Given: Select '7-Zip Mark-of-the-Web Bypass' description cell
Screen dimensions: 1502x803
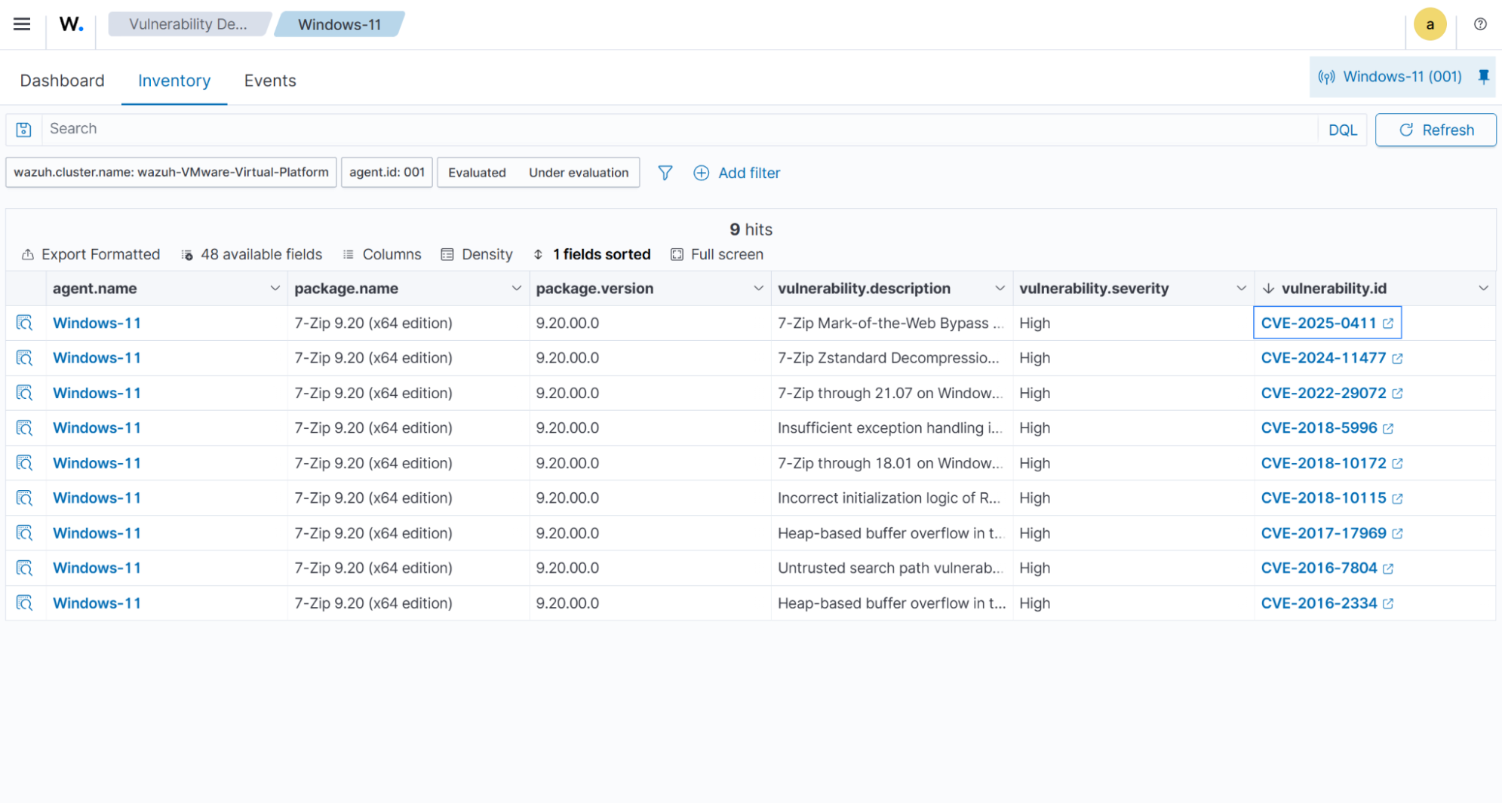Looking at the screenshot, I should [x=891, y=323].
